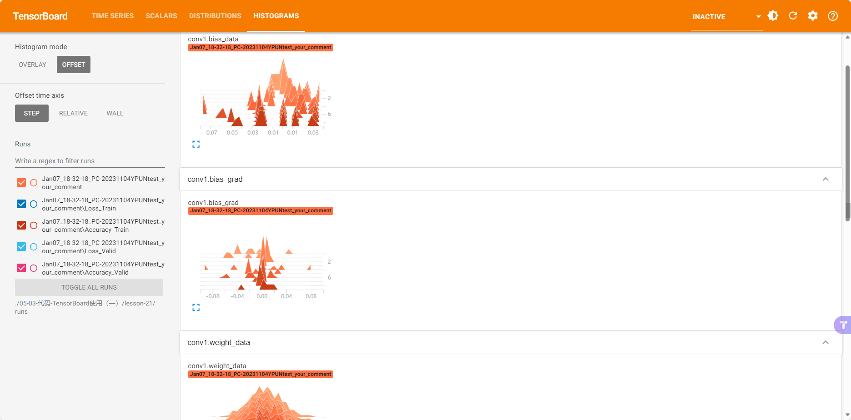
Task: Click the main page vertical scrollbar
Action: pos(847,144)
